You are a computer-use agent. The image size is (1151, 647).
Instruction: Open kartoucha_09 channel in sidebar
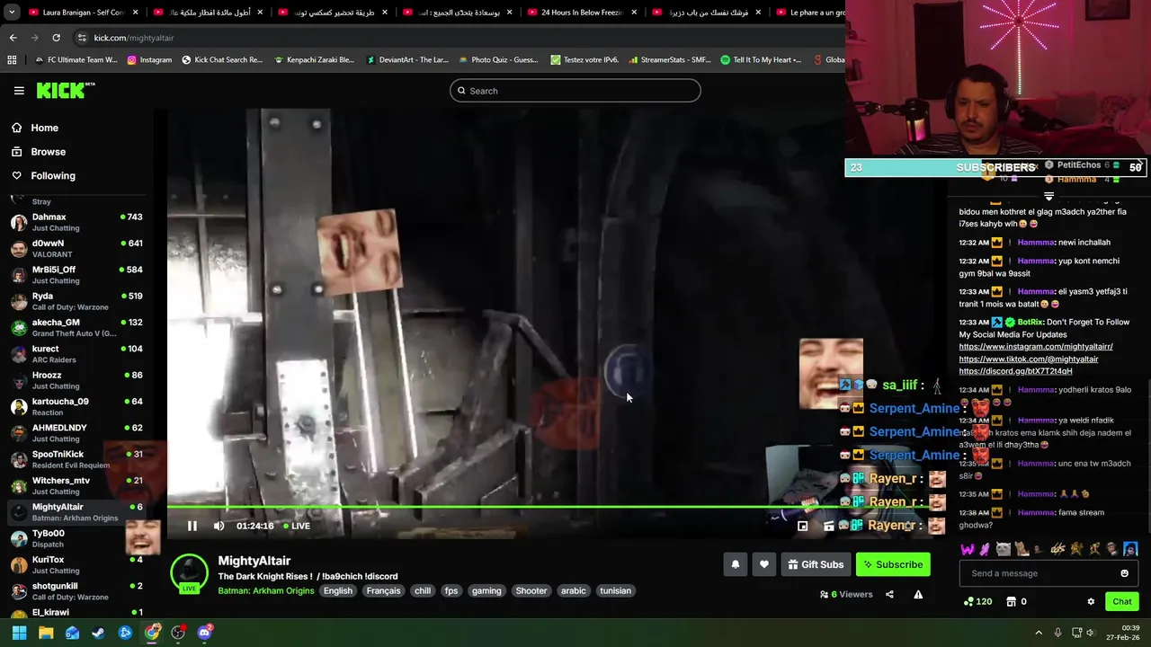click(76, 406)
